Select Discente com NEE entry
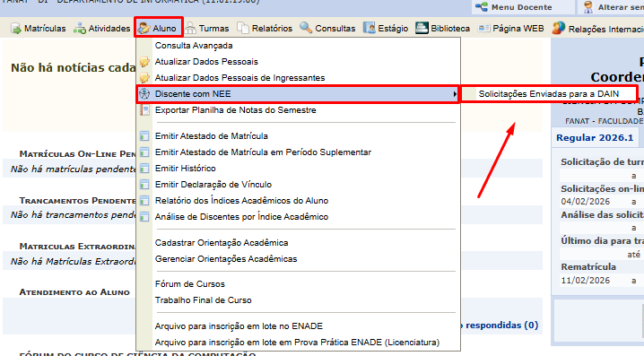Viewport: 644px width, 356px height. click(x=298, y=94)
